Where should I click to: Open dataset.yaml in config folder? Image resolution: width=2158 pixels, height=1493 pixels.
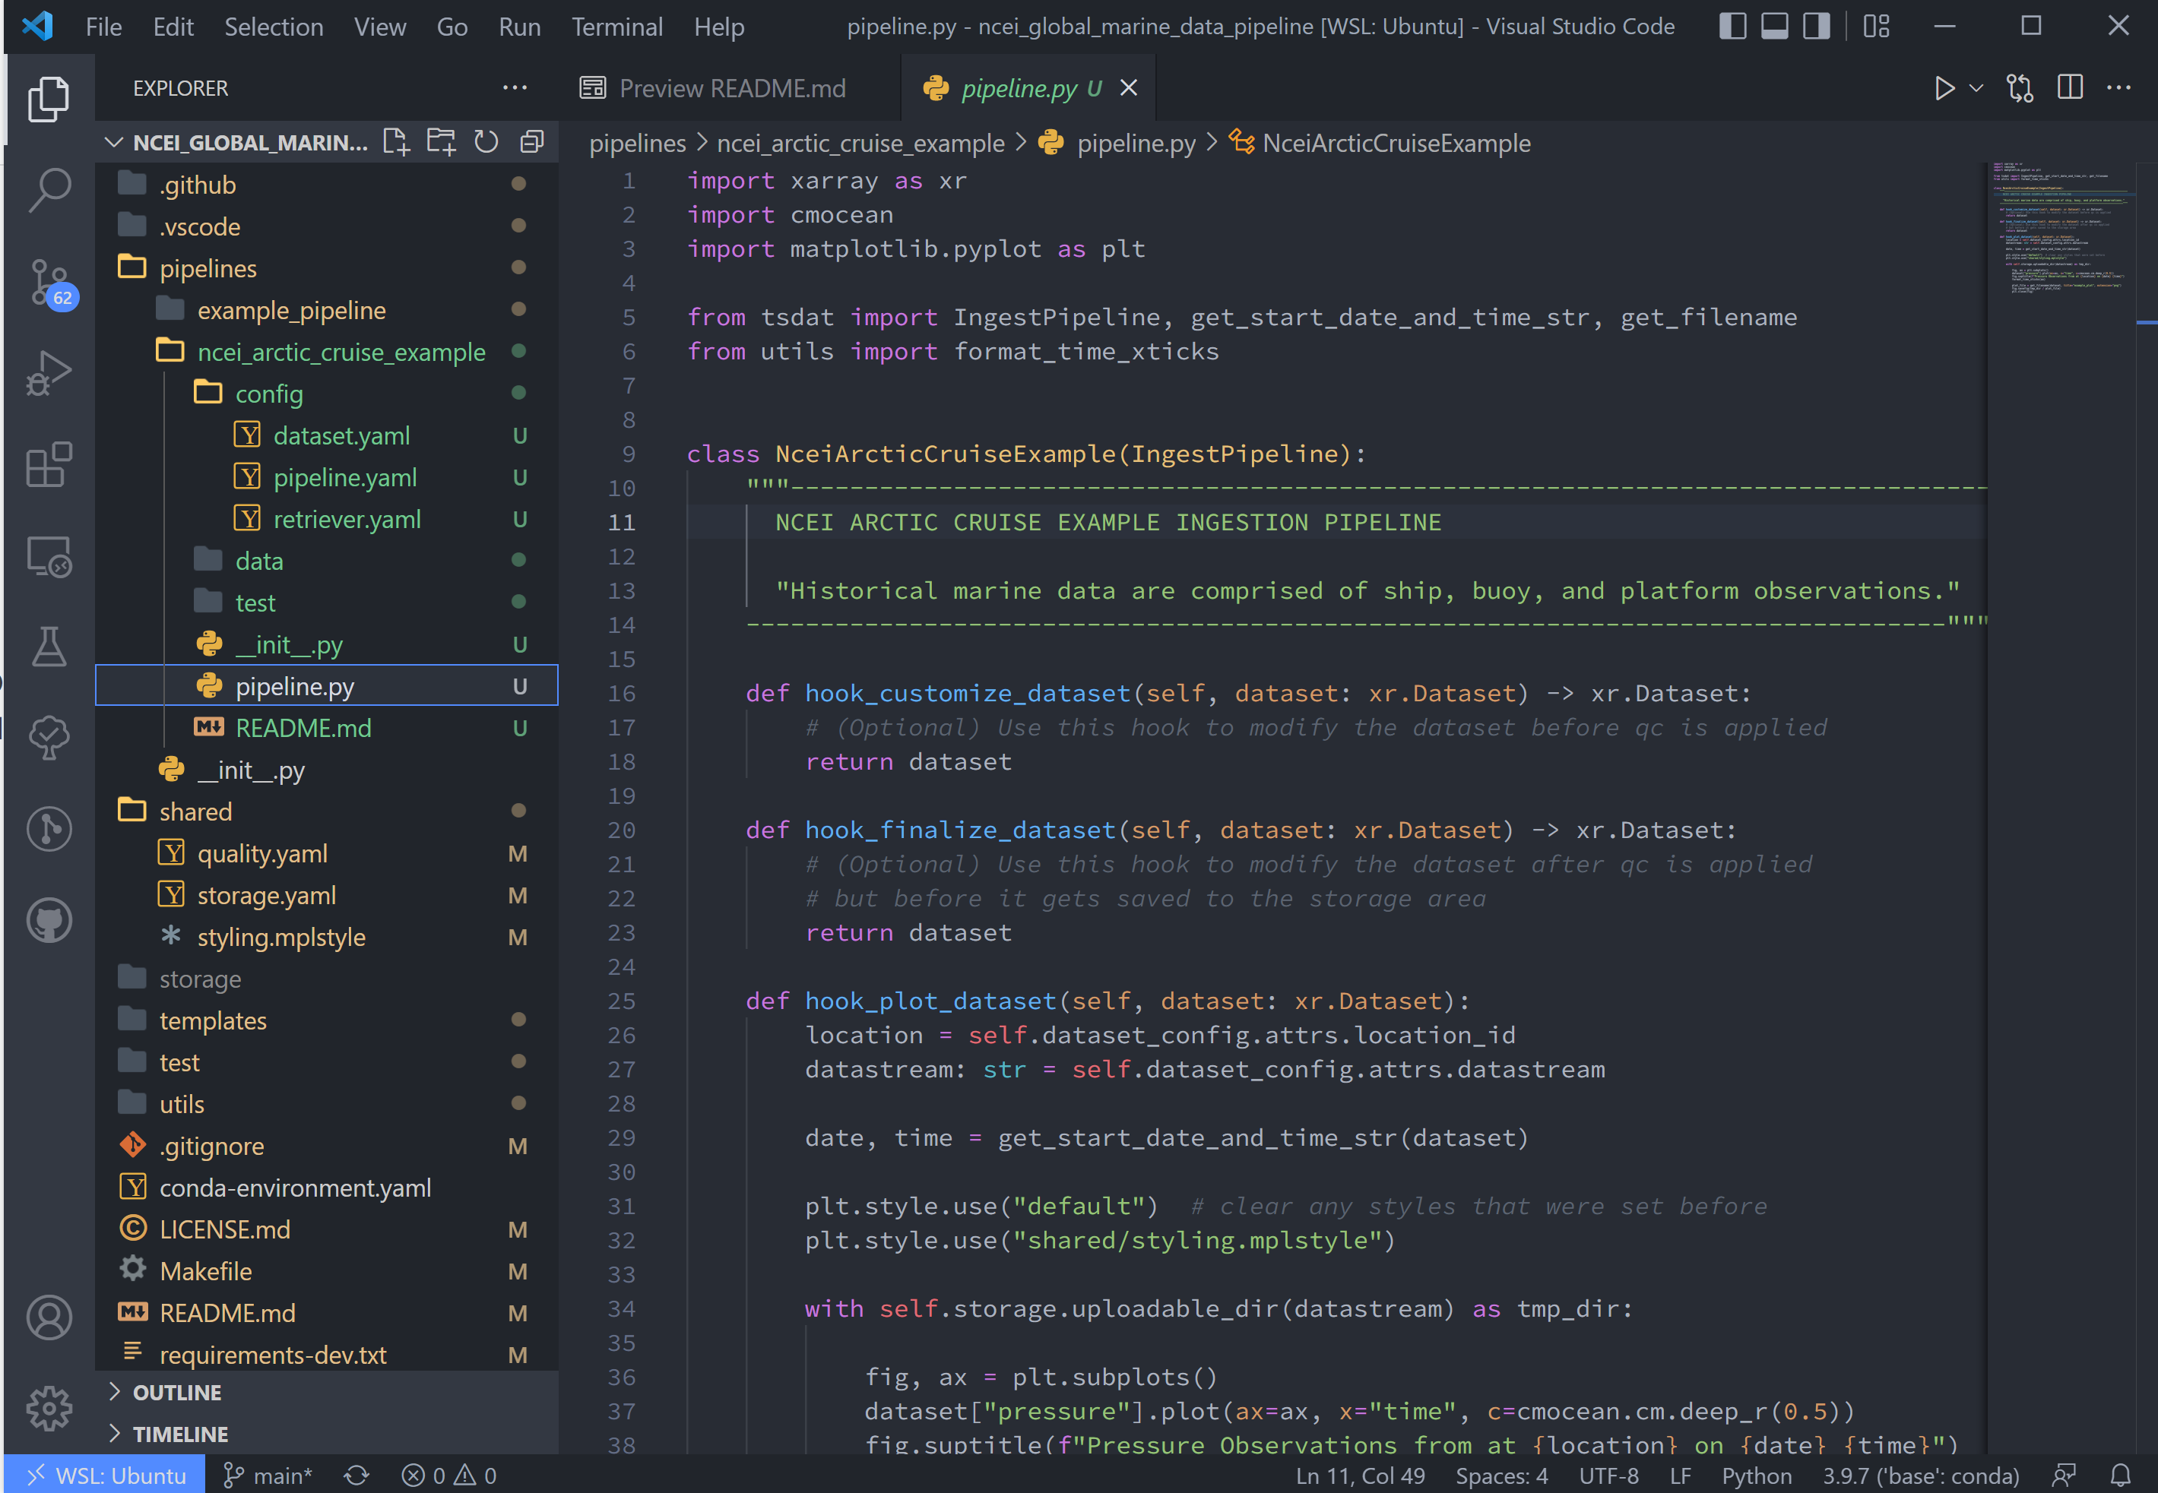click(x=328, y=436)
